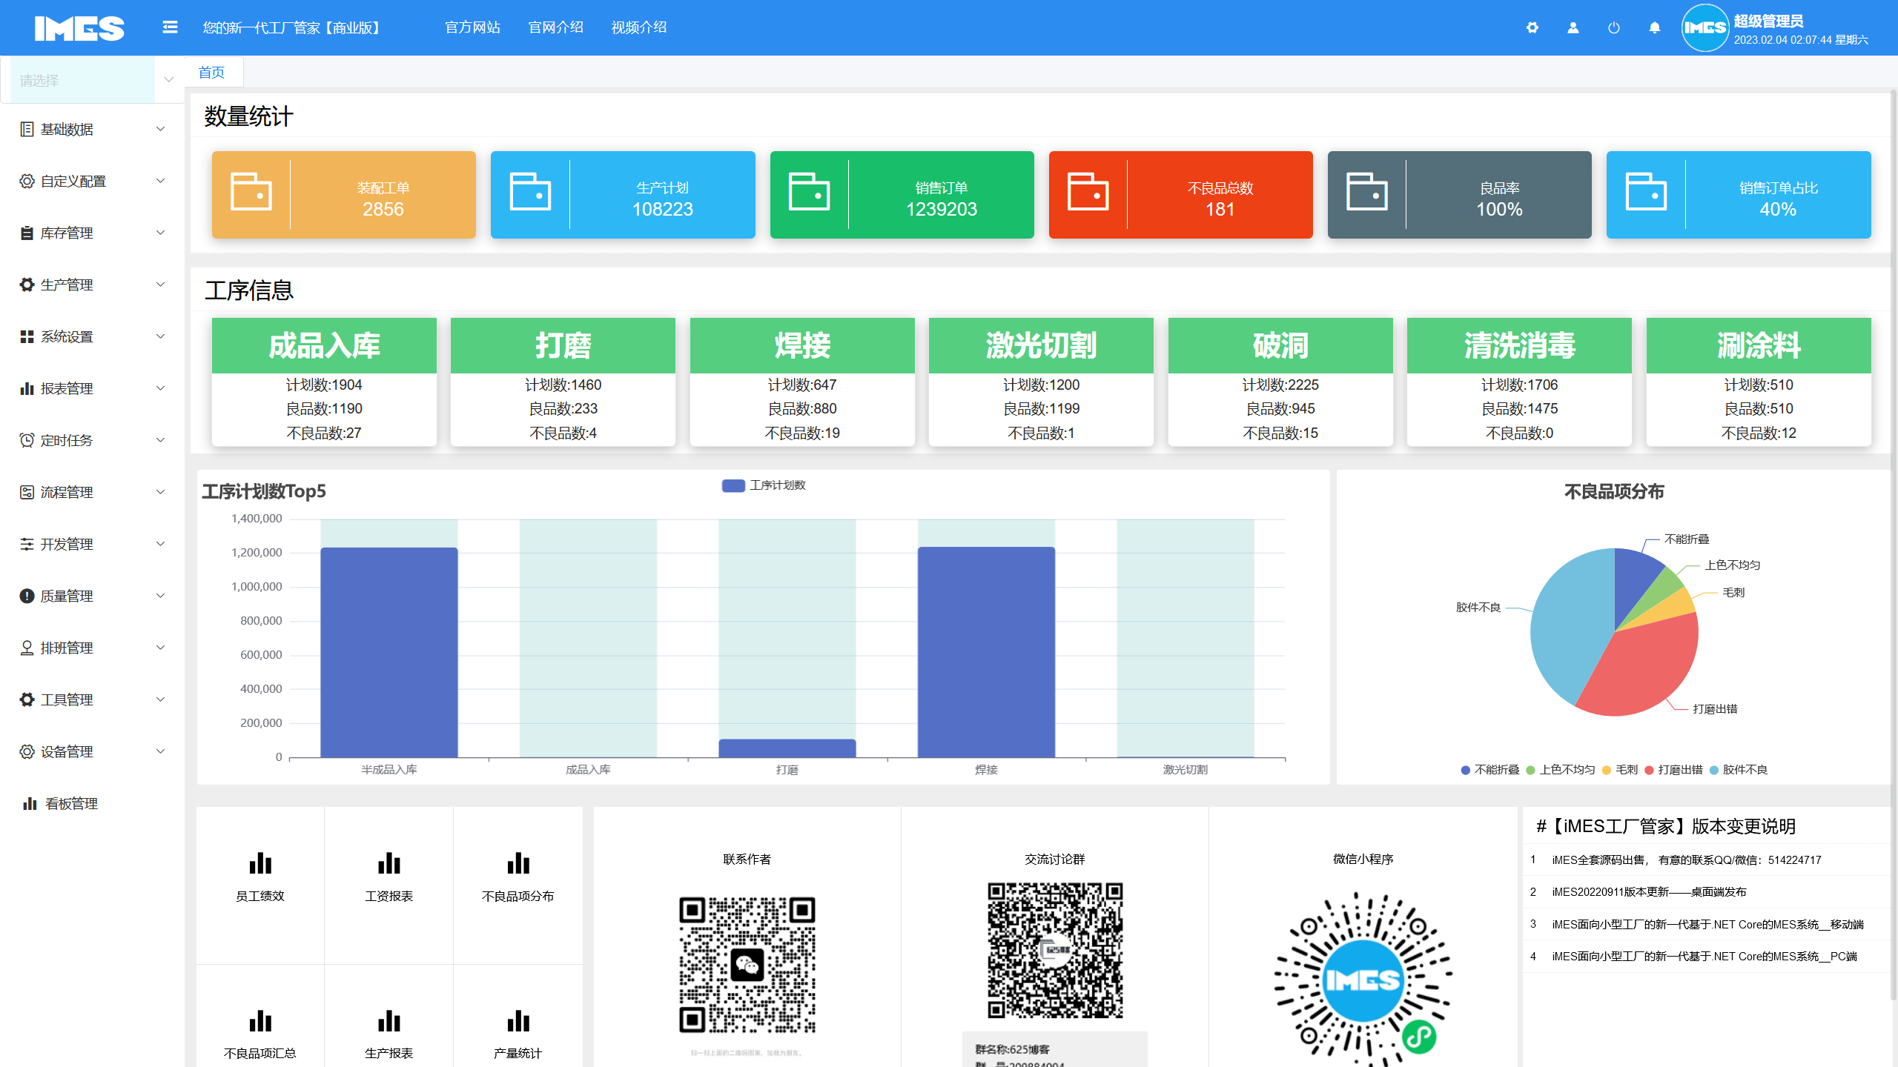Click the hamburger menu collapse icon
This screenshot has width=1898, height=1067.
[x=170, y=27]
